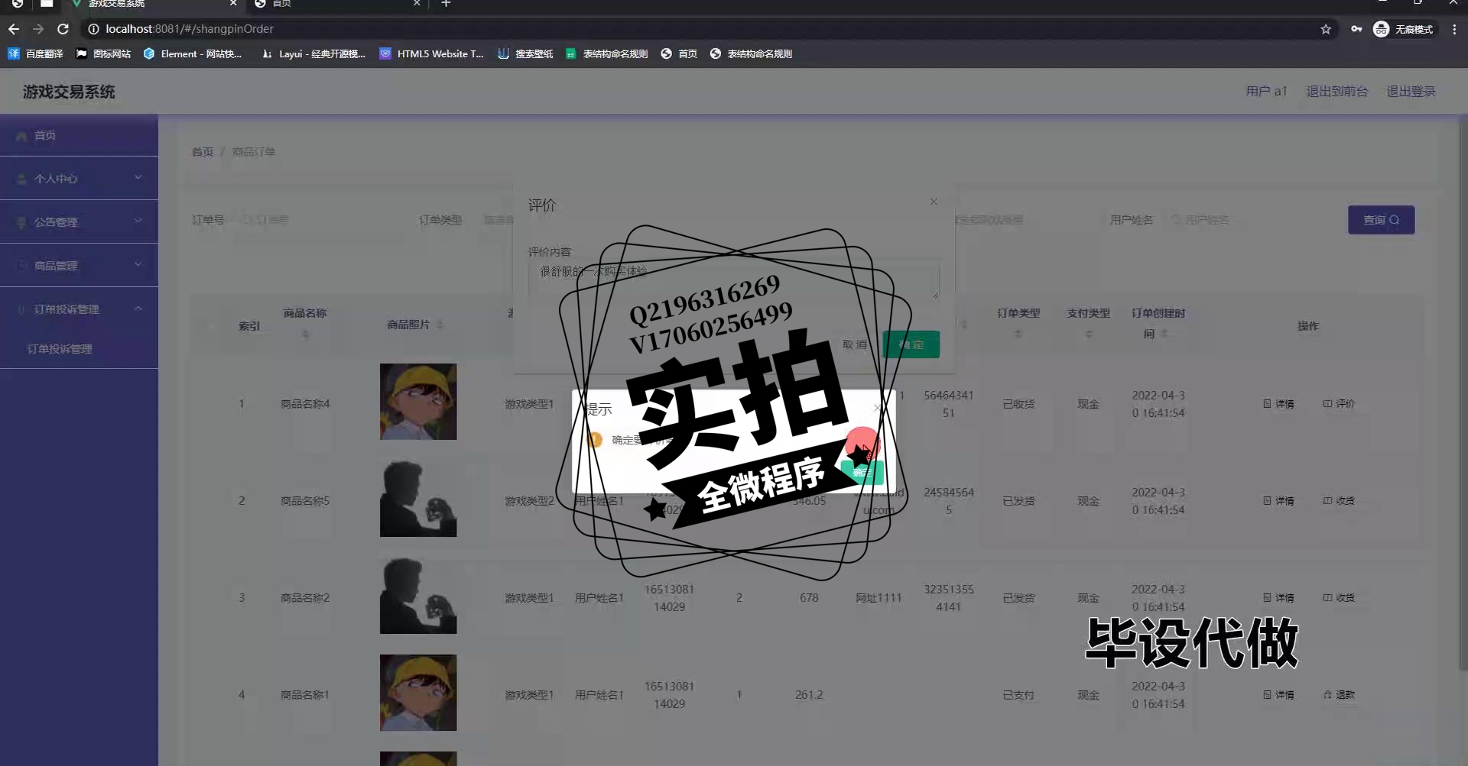
Task: Click the incognito mode indicator 无痕模式
Action: [x=1403, y=29]
